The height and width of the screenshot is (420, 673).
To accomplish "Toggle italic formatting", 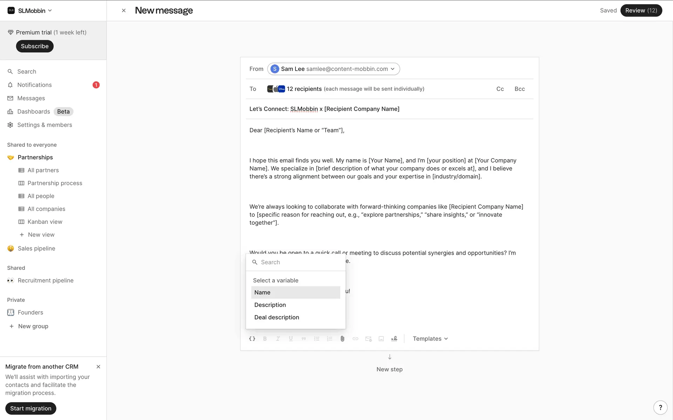I will 278,338.
